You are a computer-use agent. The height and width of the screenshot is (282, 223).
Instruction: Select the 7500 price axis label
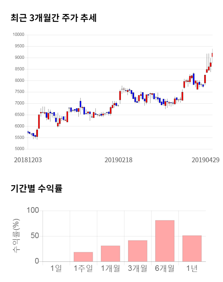(x=19, y=92)
